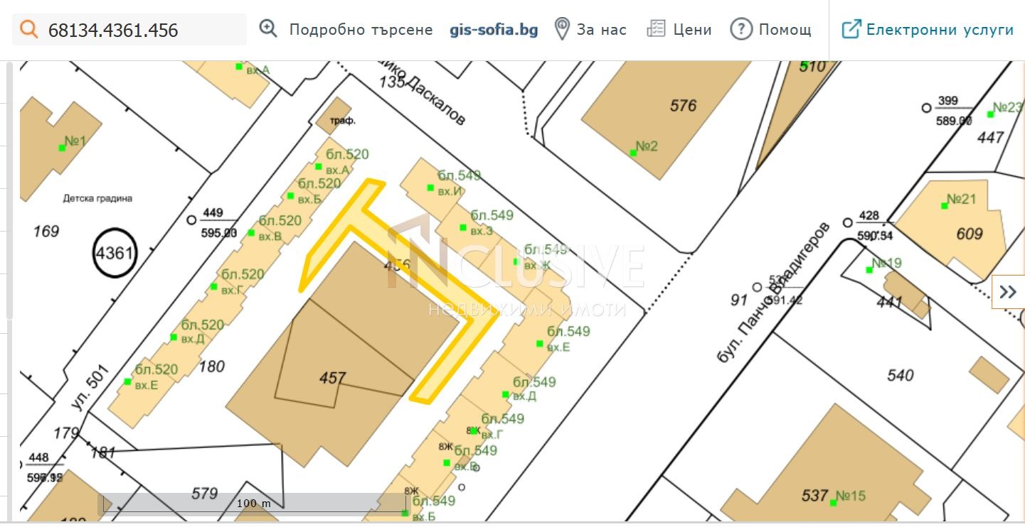Click the question mark help icon

tap(741, 30)
